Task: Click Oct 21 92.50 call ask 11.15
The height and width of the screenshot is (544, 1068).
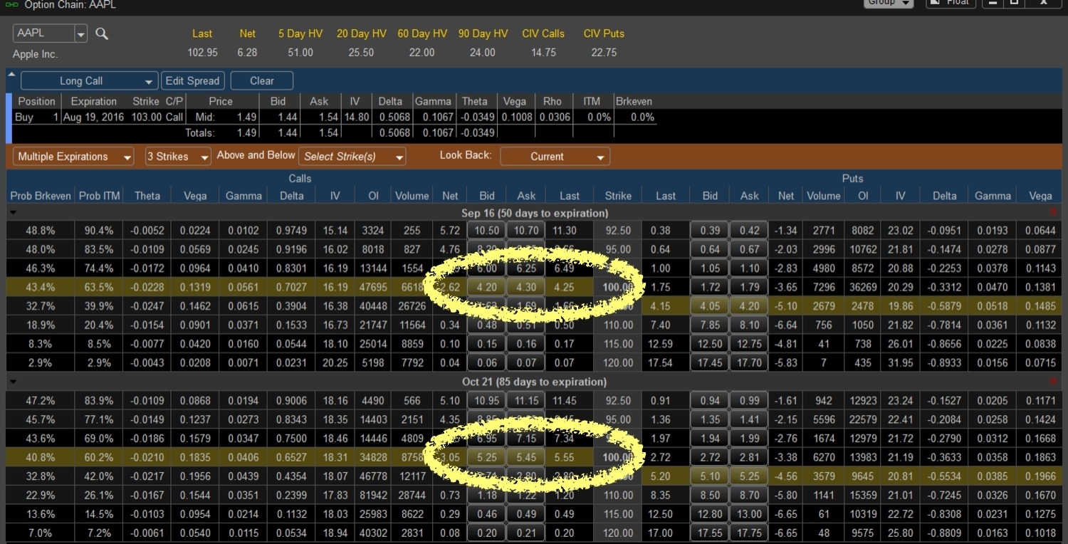Action: point(526,401)
